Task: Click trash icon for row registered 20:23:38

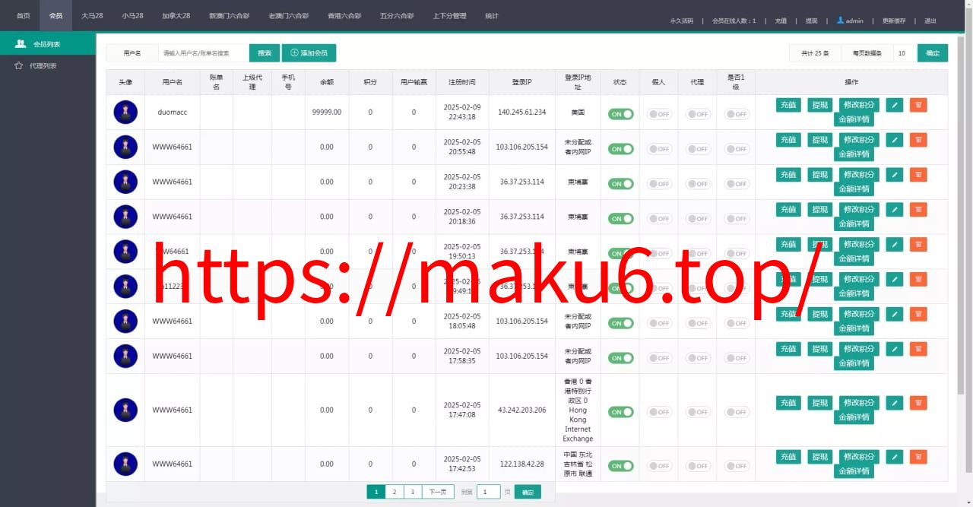Action: (x=918, y=175)
